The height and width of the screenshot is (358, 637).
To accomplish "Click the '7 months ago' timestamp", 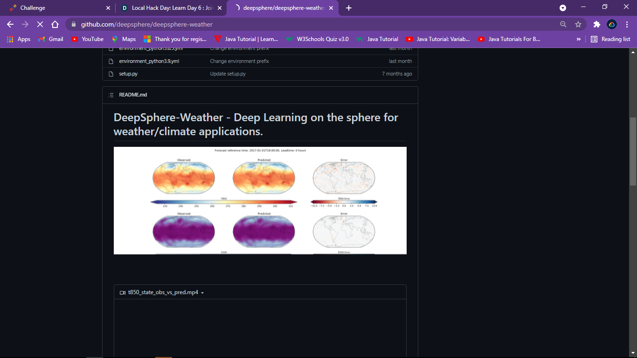I will [397, 74].
